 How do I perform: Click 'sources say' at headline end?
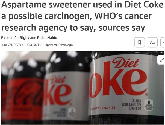(122, 28)
